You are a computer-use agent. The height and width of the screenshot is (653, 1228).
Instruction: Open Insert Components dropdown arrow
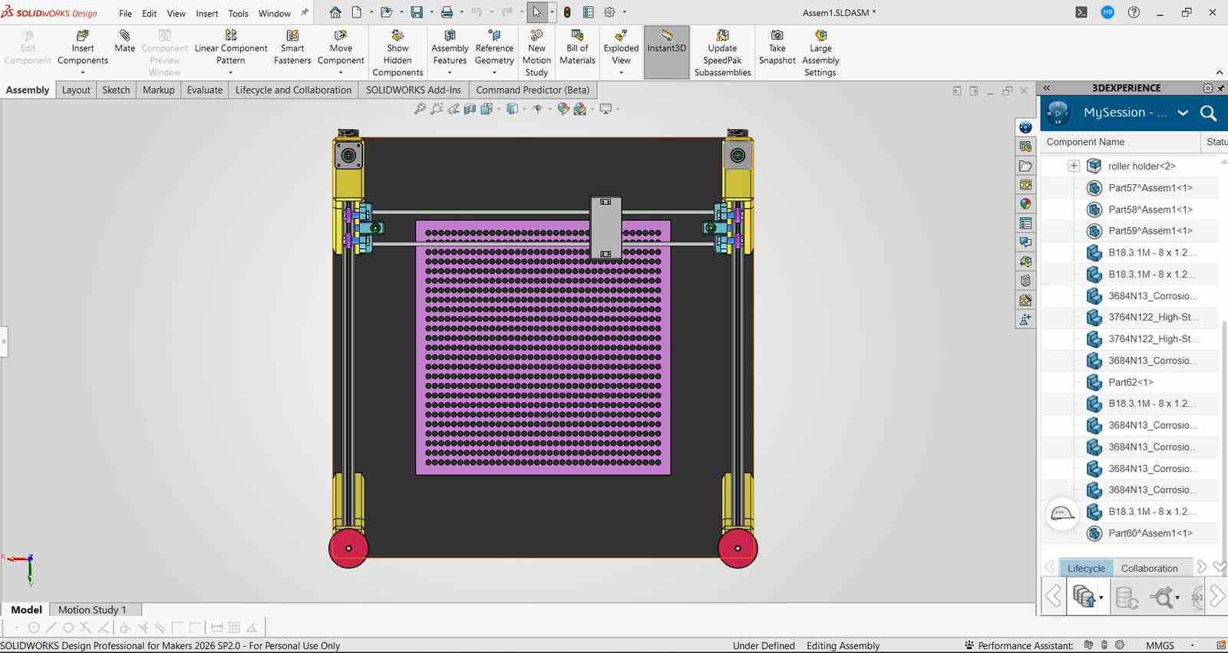click(83, 73)
